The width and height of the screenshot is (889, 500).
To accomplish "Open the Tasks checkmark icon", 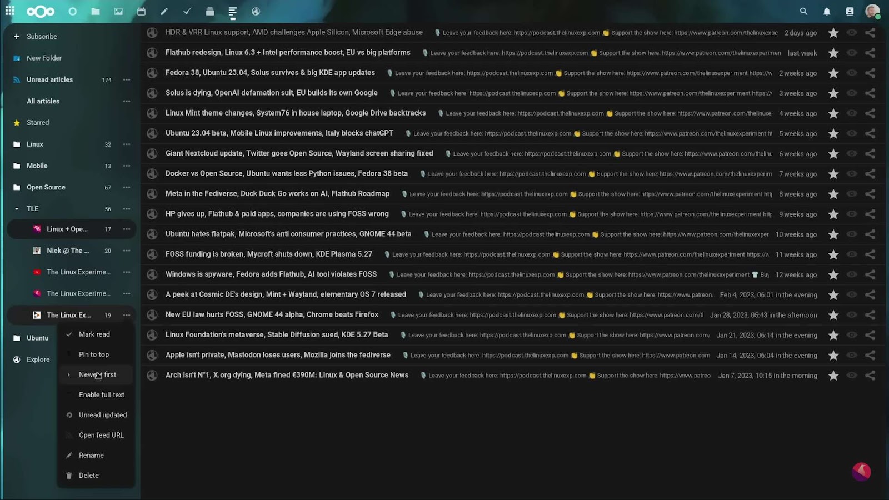I will (x=187, y=11).
